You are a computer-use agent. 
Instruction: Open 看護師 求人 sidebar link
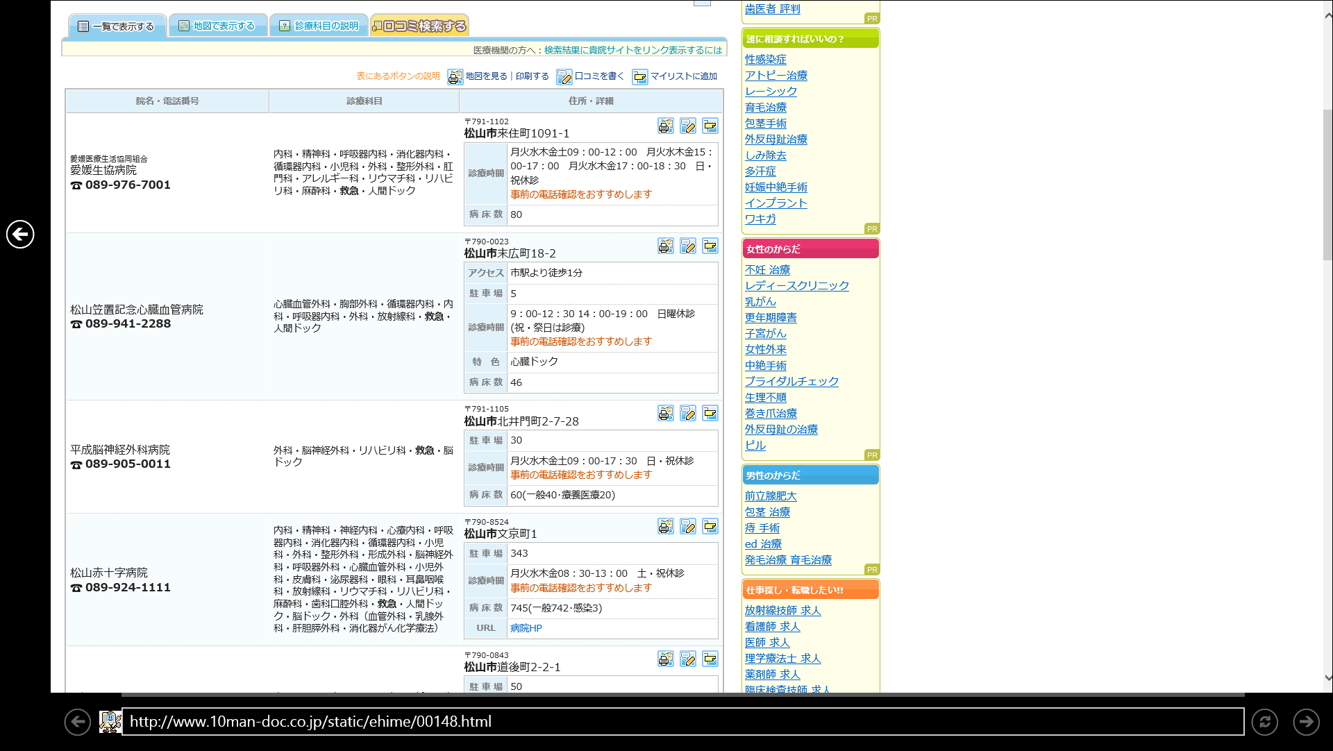772,627
